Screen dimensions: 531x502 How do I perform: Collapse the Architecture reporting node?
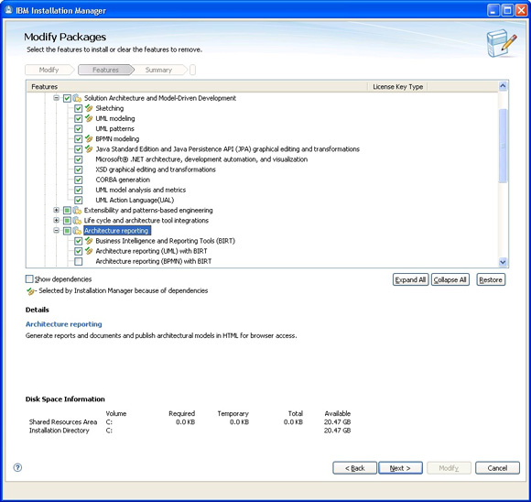coord(56,231)
